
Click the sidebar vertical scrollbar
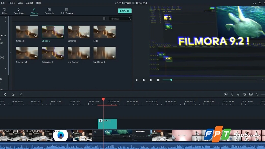click(9, 46)
